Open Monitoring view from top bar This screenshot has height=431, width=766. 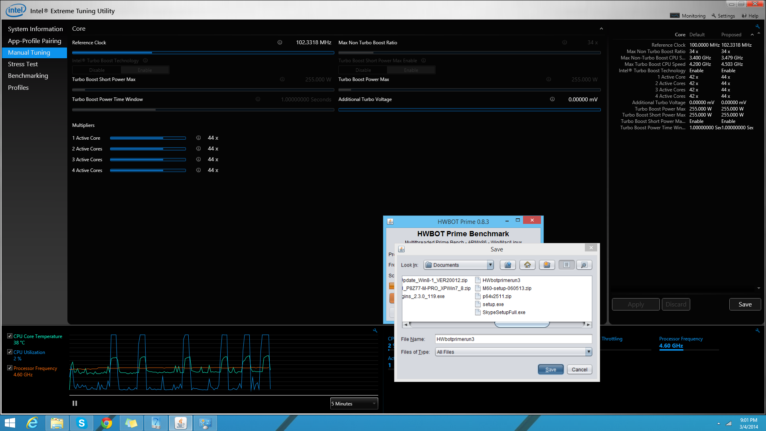click(x=688, y=16)
